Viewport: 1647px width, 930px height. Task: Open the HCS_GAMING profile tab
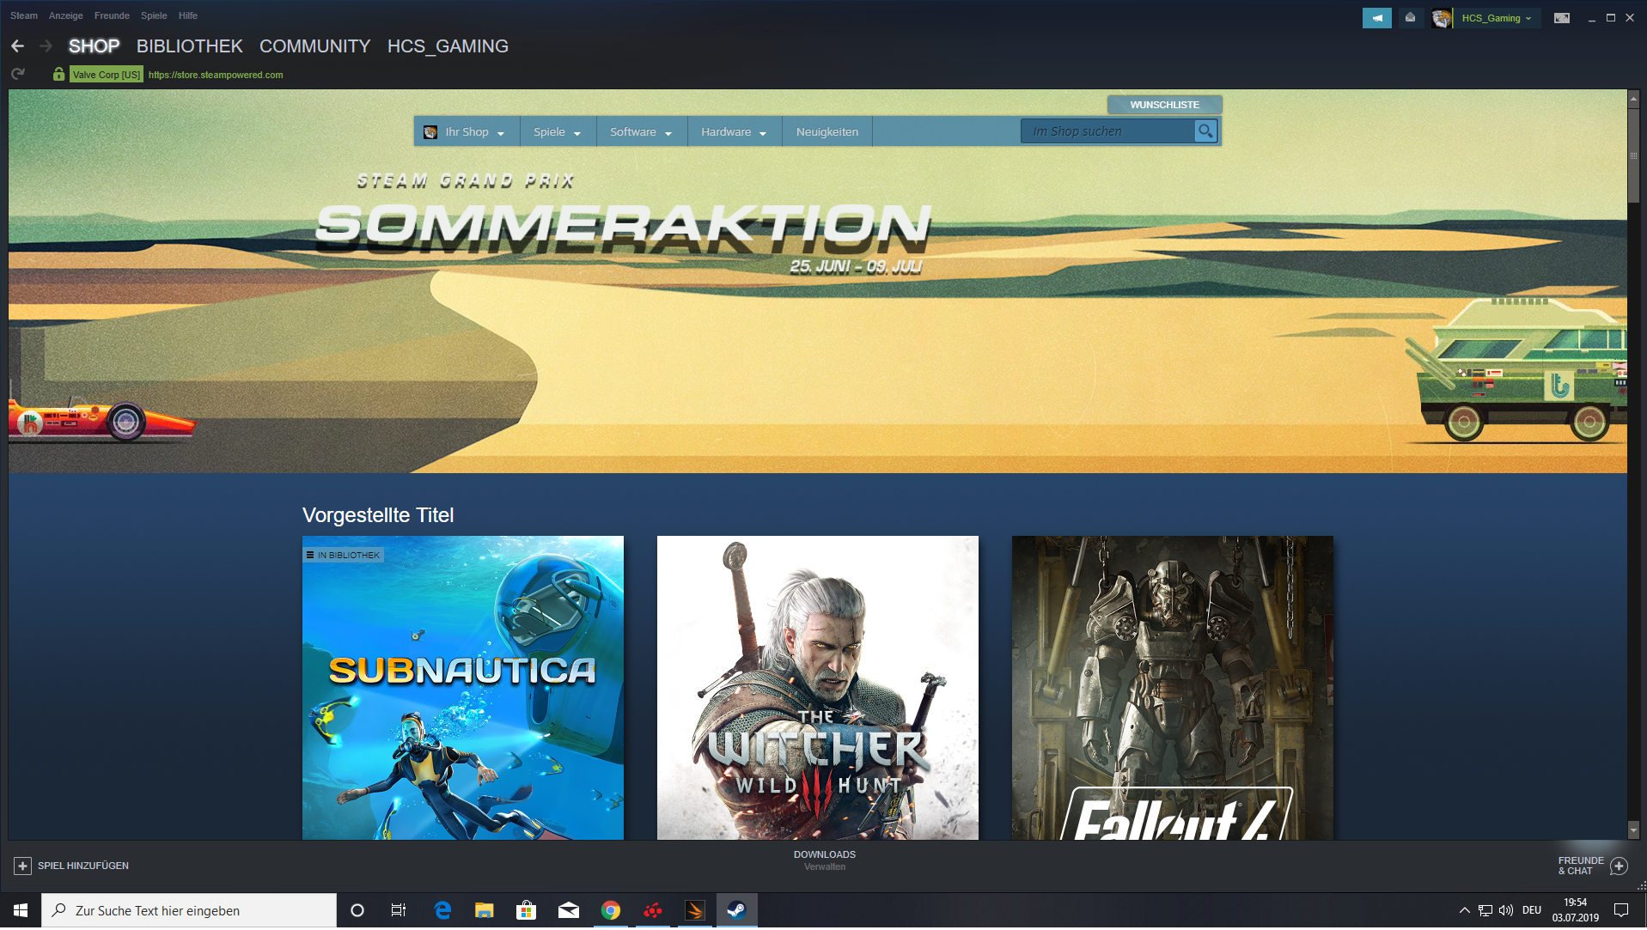tap(448, 46)
